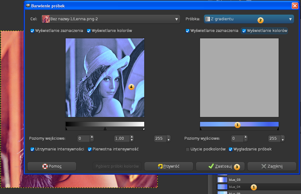
Task: Decrease gamma 1,00 with down arrow
Action: [x=132, y=140]
